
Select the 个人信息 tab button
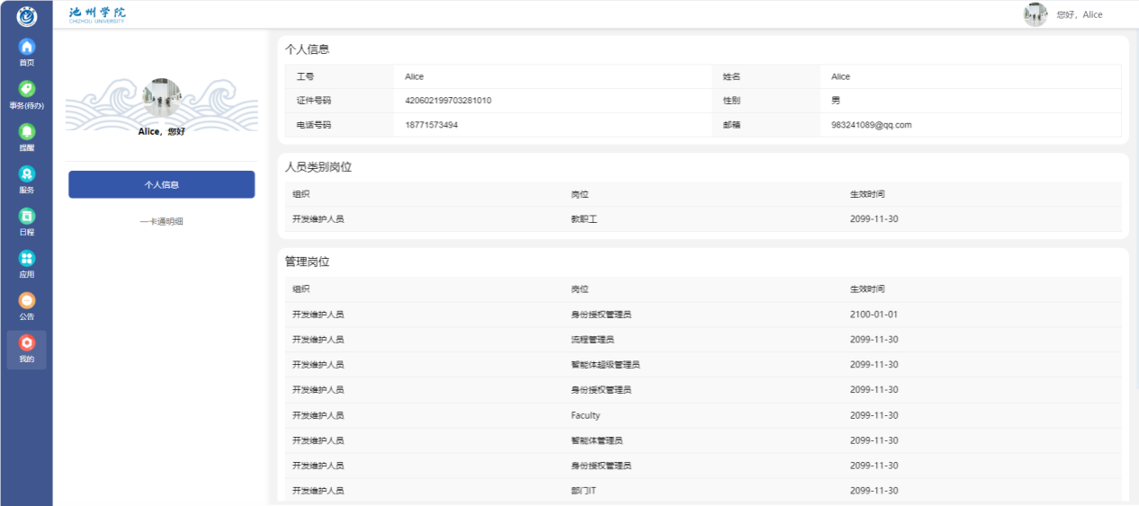click(x=162, y=184)
